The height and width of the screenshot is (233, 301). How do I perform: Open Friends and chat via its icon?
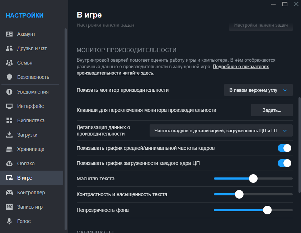pos(10,48)
